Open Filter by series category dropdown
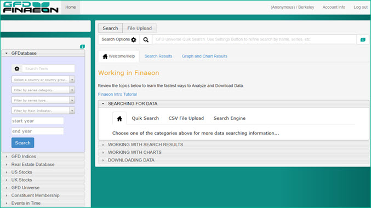Screen dimensions: 371x208 (x=43, y=90)
